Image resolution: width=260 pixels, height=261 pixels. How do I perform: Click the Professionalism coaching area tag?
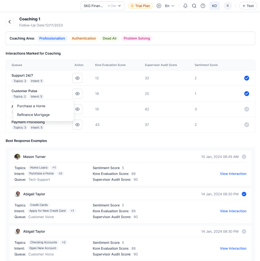52,38
